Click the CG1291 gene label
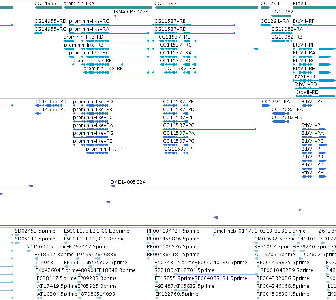This screenshot has width=336, height=300. click(x=270, y=4)
